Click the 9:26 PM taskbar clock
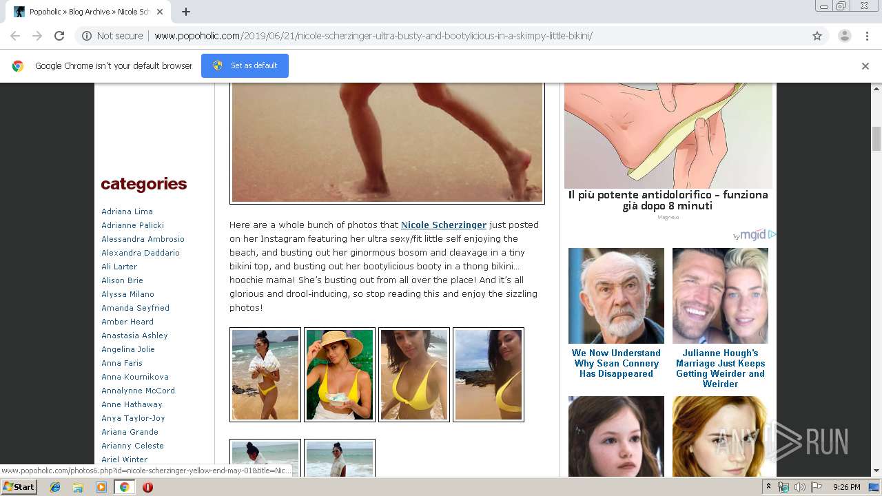This screenshot has width=882, height=496. [x=846, y=487]
